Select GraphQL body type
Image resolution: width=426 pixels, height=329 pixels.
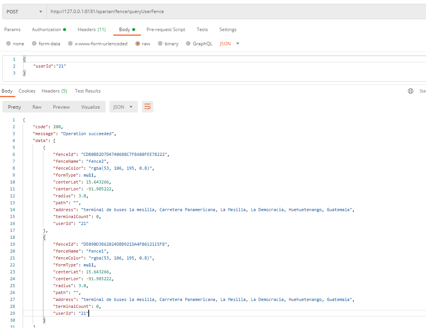188,44
